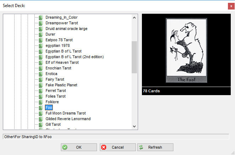This screenshot has width=235, height=155.
Task: Close the Select Deck dialog
Action: point(230,6)
